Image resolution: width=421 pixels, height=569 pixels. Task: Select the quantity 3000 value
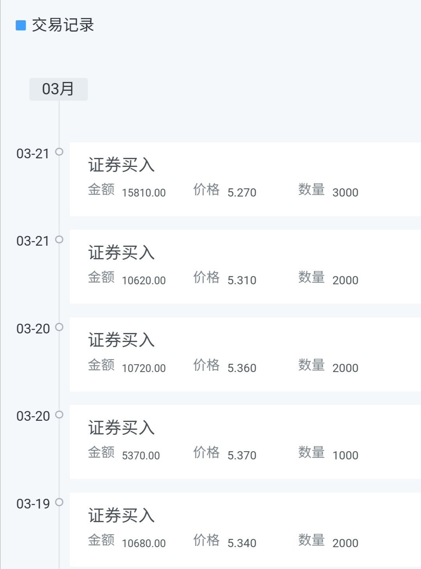345,193
